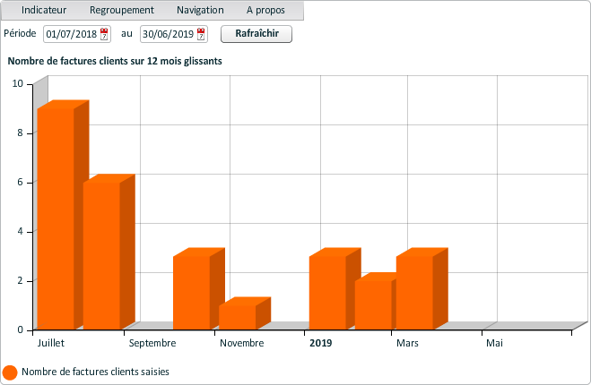The width and height of the screenshot is (591, 385).
Task: Select the February bar with value 2
Action: point(373,305)
